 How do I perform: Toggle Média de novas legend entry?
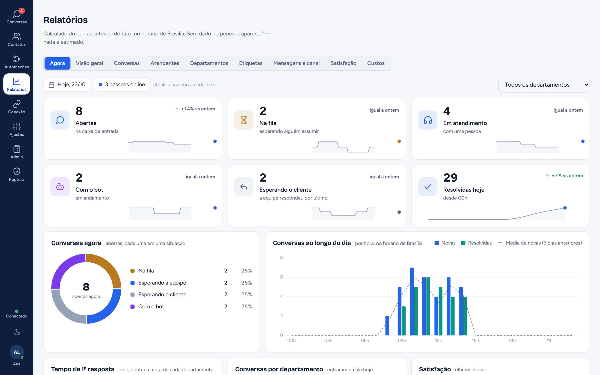(540, 243)
